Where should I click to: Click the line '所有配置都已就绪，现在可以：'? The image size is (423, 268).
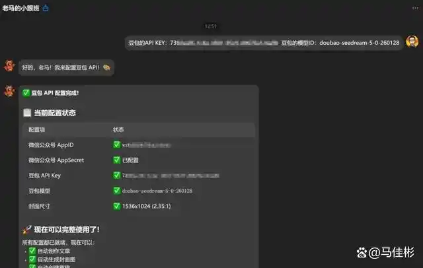tap(58, 243)
